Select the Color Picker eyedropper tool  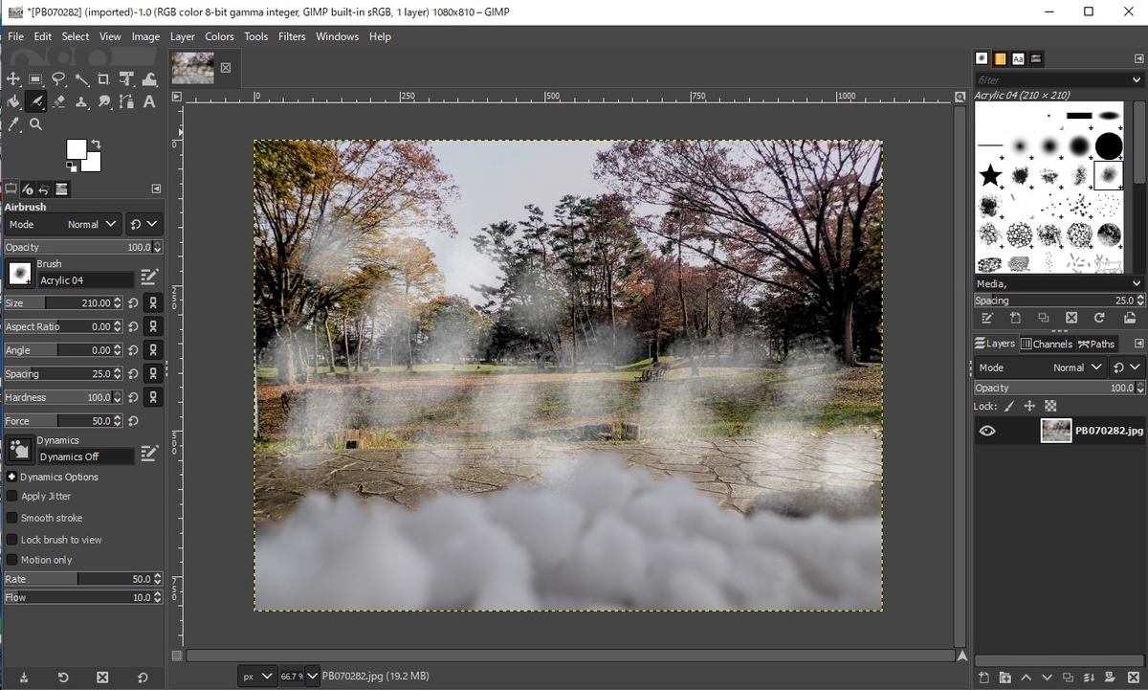click(13, 124)
